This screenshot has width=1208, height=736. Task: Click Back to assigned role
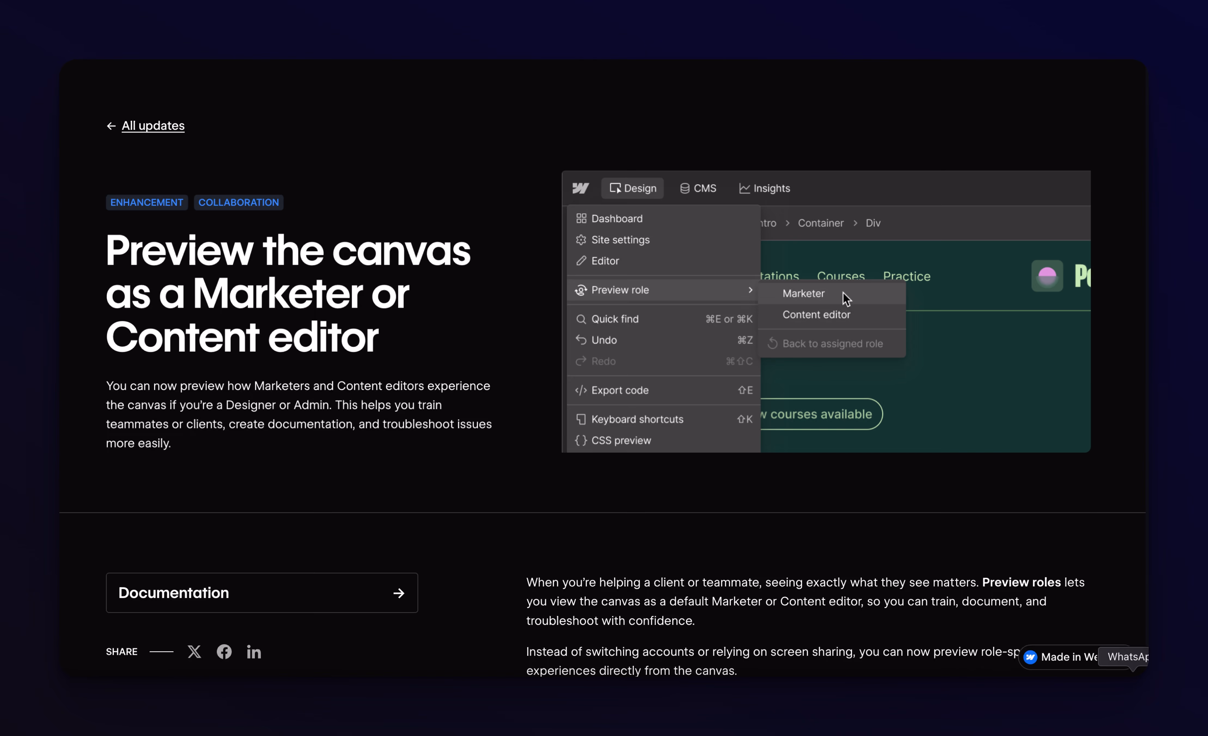832,344
